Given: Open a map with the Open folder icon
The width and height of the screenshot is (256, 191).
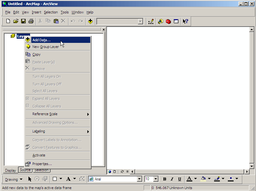Looking at the screenshot, I should (16, 21).
